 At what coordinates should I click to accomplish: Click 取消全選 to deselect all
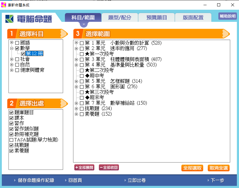click(x=218, y=168)
